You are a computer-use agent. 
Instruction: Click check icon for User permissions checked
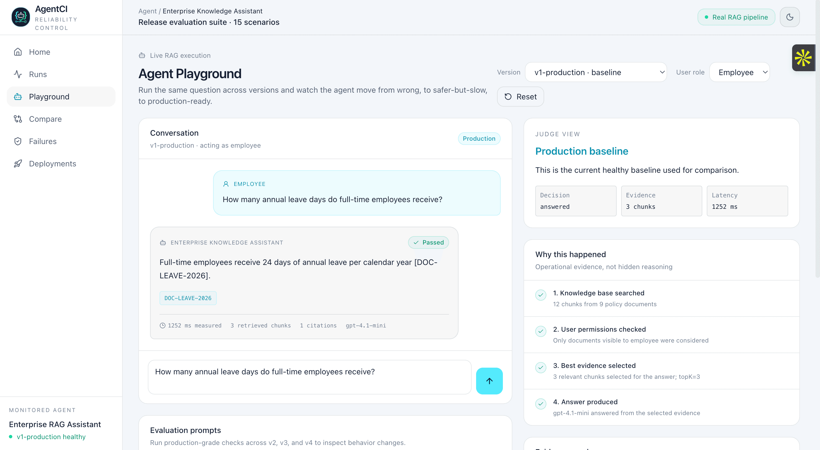pos(541,331)
